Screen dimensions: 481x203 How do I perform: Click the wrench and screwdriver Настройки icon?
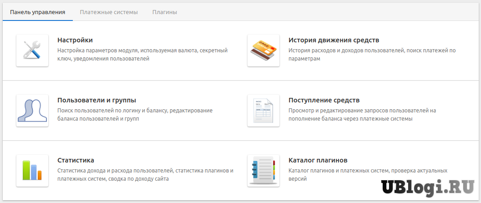coord(32,51)
